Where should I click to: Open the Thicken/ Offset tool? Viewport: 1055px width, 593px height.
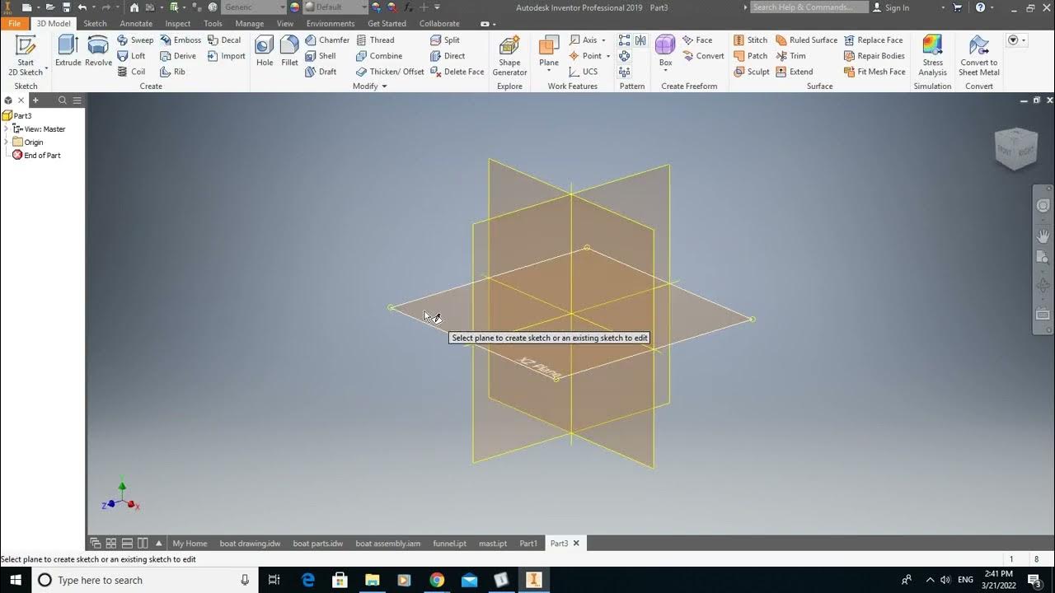390,72
